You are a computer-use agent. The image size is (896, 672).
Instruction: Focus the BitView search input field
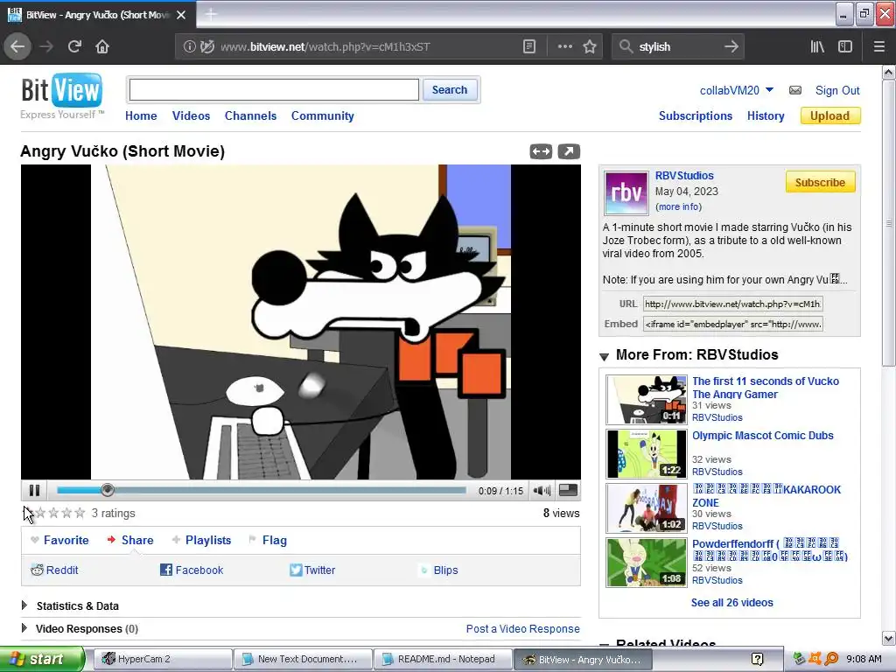click(x=274, y=90)
